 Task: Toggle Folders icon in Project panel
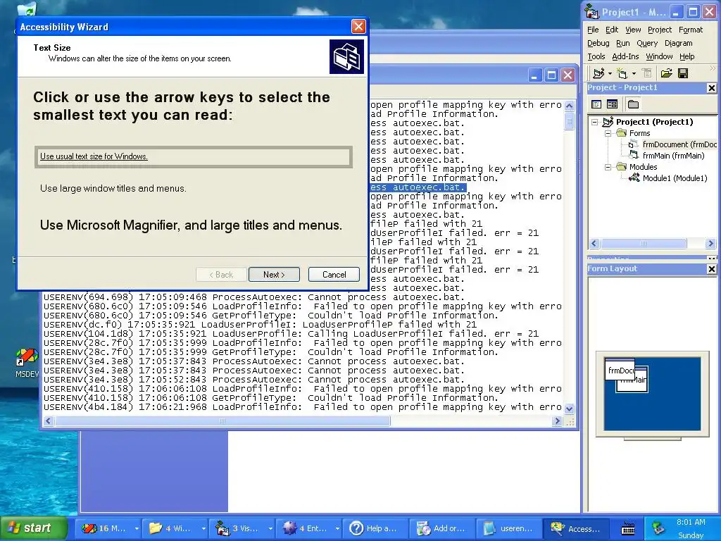pos(633,104)
